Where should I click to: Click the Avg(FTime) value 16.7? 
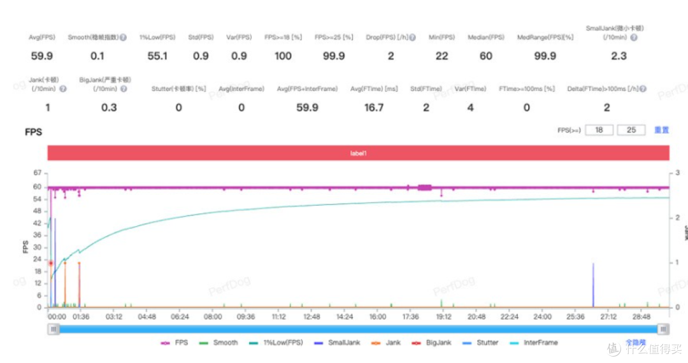pyautogui.click(x=374, y=108)
